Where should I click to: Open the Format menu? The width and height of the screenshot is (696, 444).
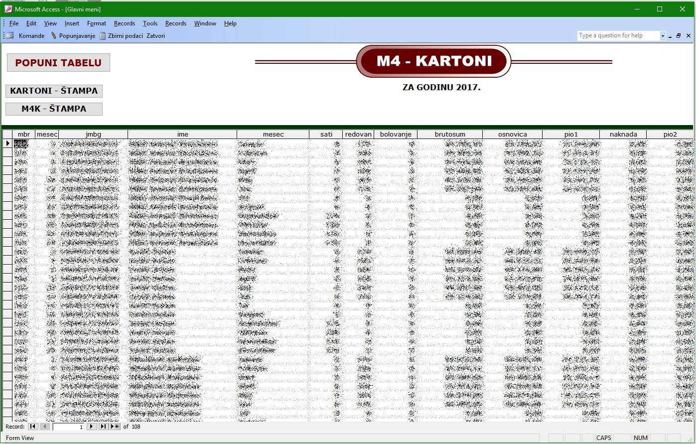(96, 23)
